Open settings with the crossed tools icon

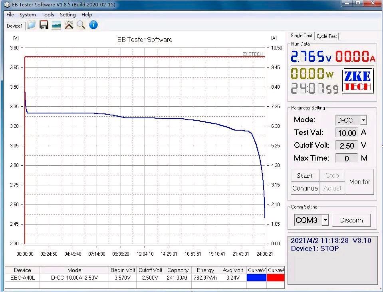tap(69, 25)
